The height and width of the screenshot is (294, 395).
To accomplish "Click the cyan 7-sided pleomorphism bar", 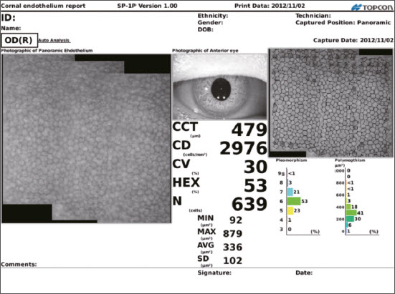I will pyautogui.click(x=290, y=192).
